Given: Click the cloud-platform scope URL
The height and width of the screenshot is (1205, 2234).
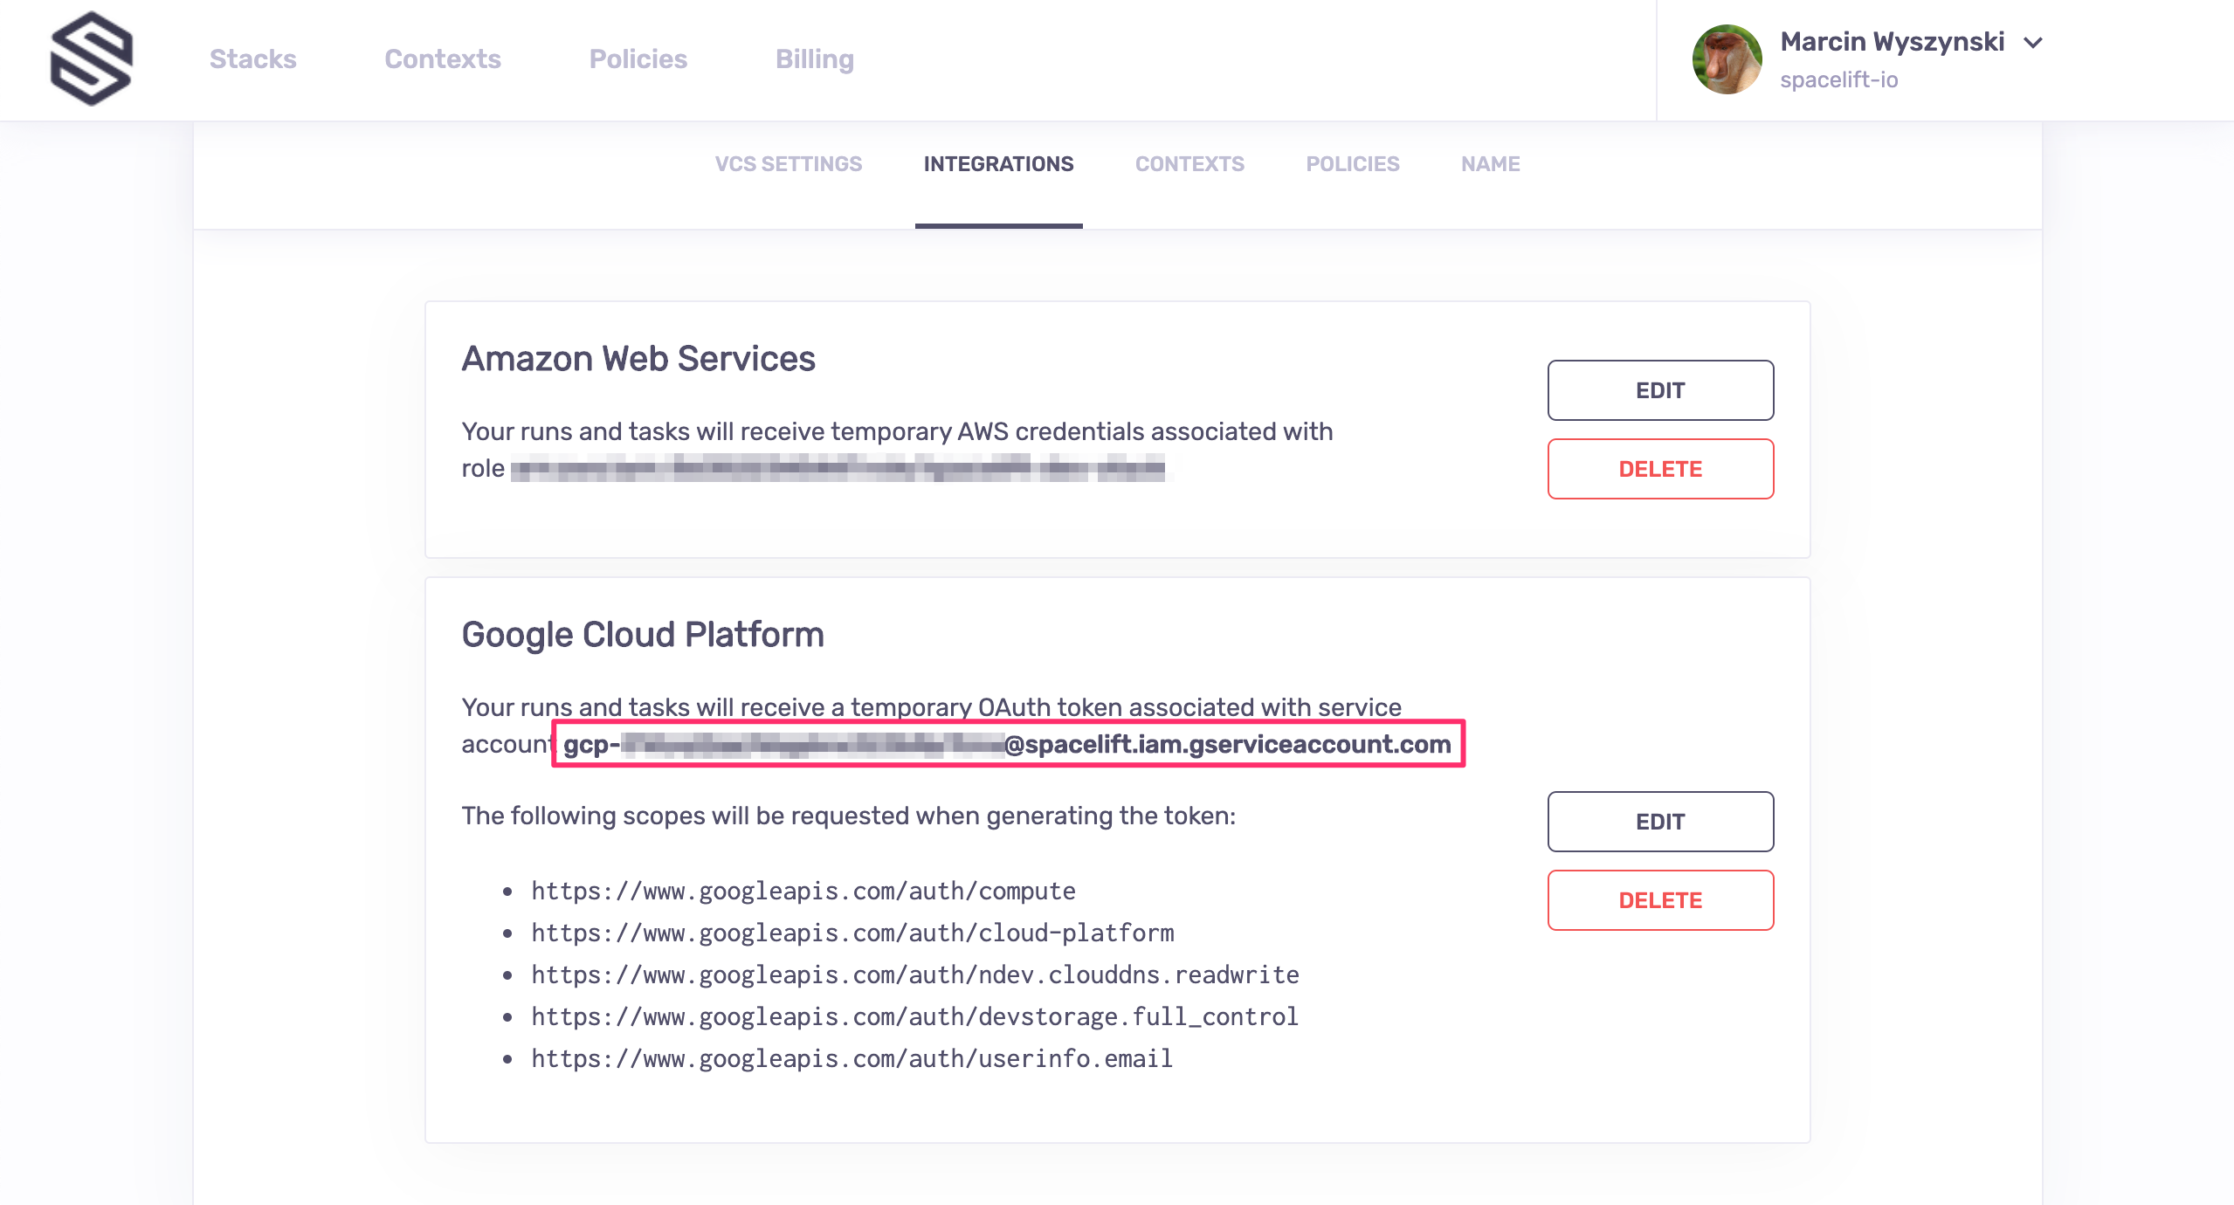Looking at the screenshot, I should tap(852, 933).
